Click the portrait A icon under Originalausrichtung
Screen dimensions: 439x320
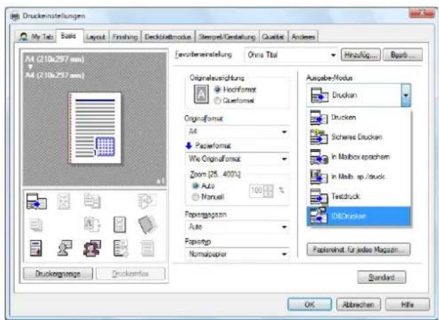[x=201, y=95]
